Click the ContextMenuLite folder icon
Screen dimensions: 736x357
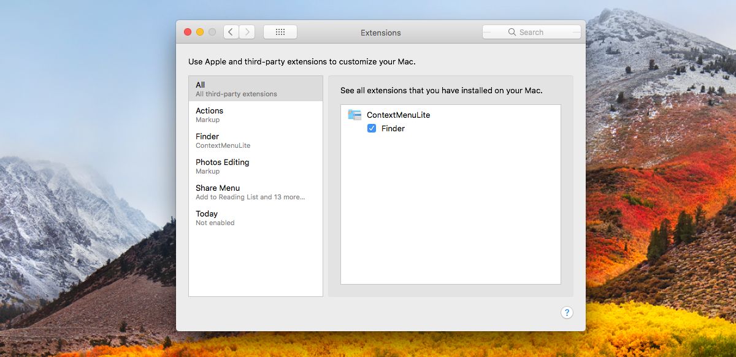pos(355,115)
